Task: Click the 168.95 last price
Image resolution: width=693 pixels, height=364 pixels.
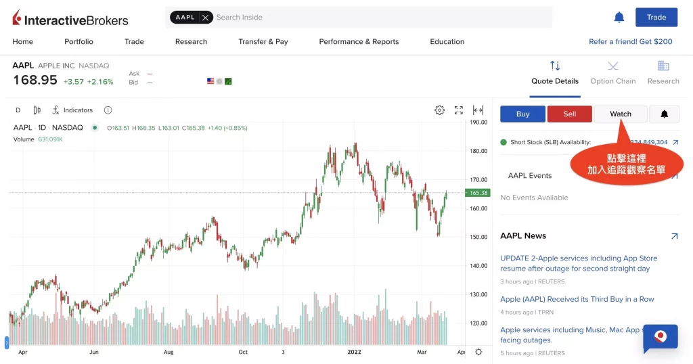Action: 35,80
